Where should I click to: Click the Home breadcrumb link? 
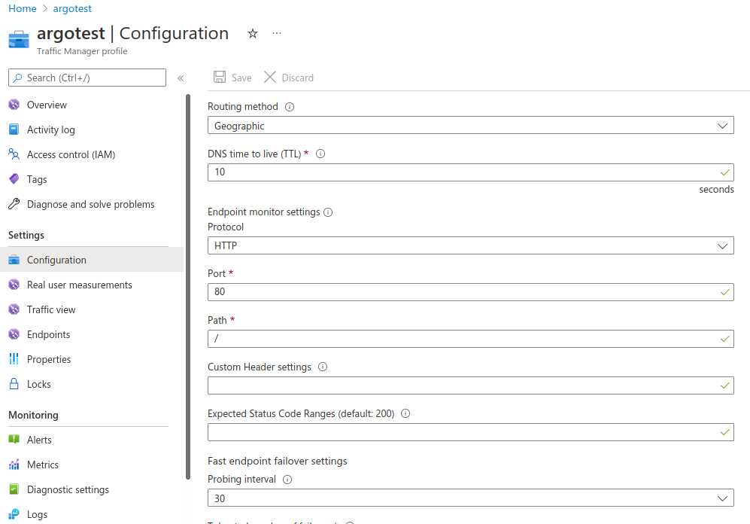tap(22, 8)
